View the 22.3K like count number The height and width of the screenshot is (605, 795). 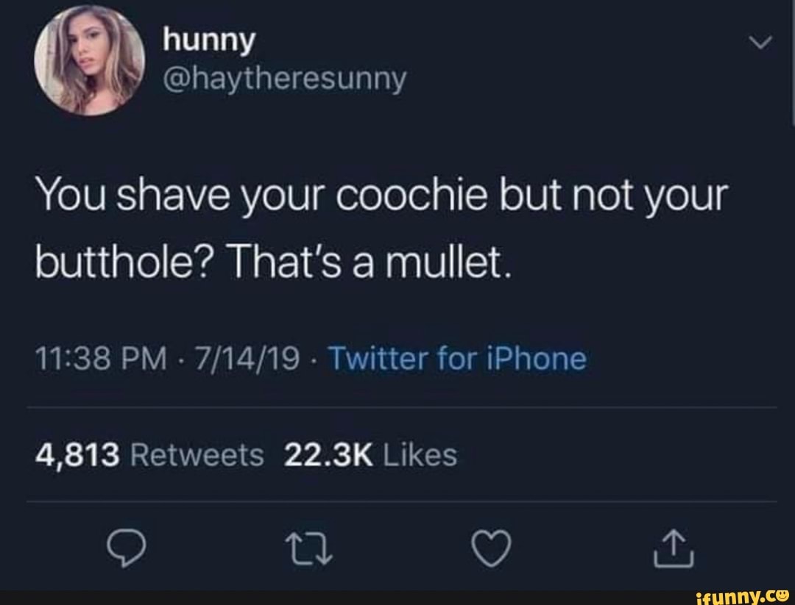click(328, 454)
